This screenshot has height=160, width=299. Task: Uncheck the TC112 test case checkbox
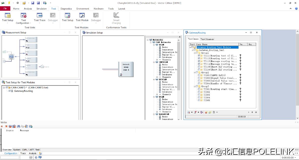click(x=199, y=58)
